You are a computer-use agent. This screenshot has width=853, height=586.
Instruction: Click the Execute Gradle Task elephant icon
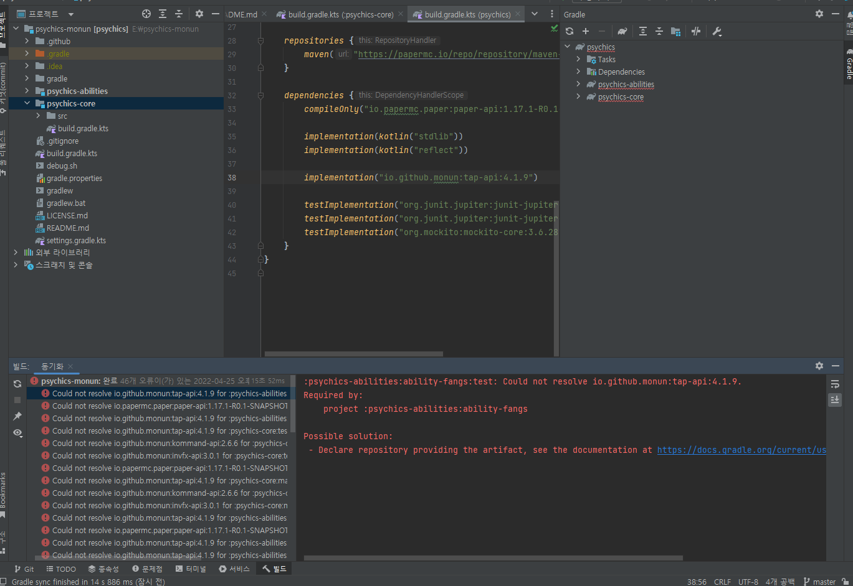tap(622, 31)
